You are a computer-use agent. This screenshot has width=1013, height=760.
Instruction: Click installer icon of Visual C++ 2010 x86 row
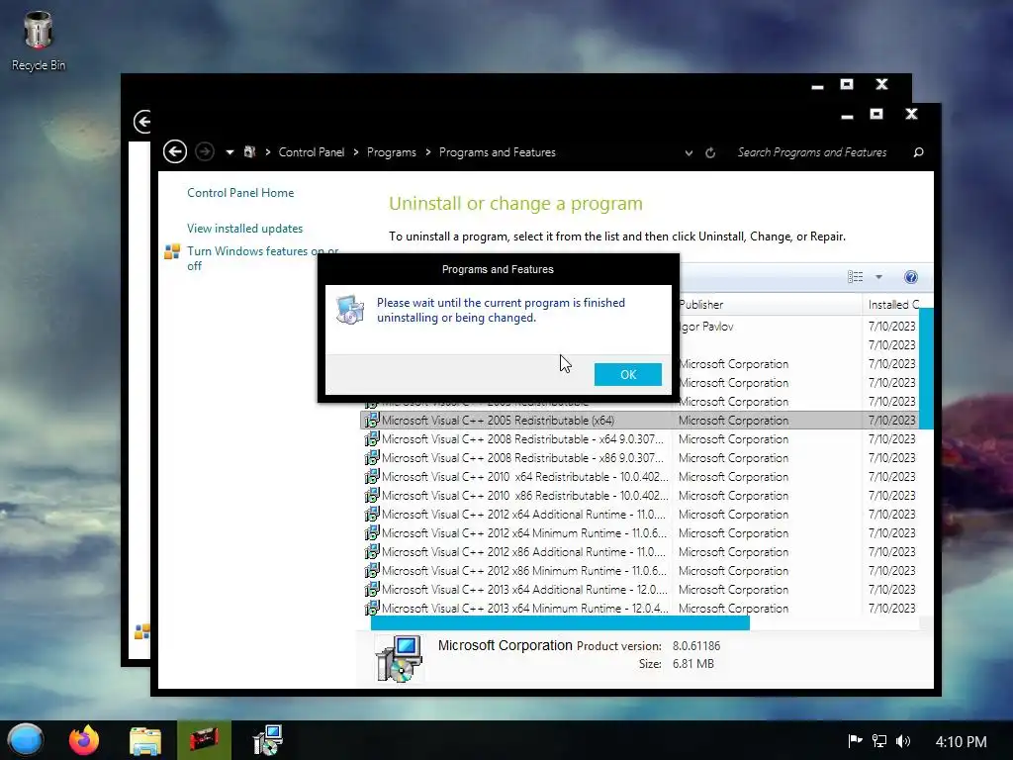pyautogui.click(x=372, y=495)
